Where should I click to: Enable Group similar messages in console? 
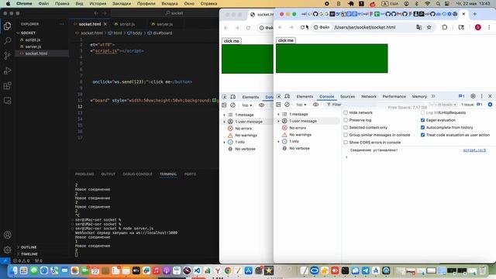click(x=346, y=135)
